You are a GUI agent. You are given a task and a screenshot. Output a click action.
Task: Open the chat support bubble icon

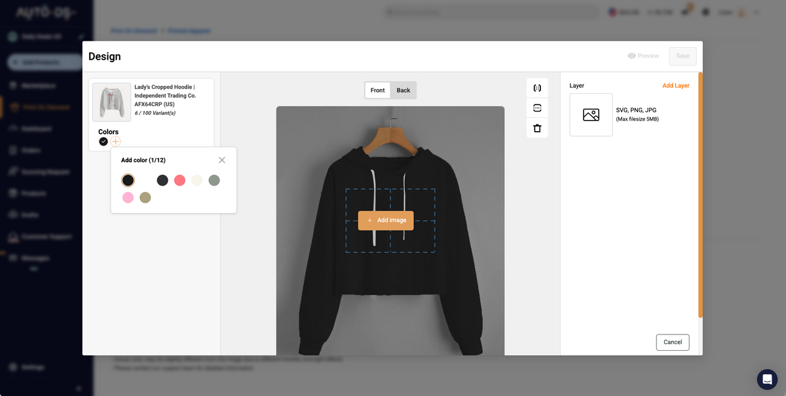coord(767,380)
